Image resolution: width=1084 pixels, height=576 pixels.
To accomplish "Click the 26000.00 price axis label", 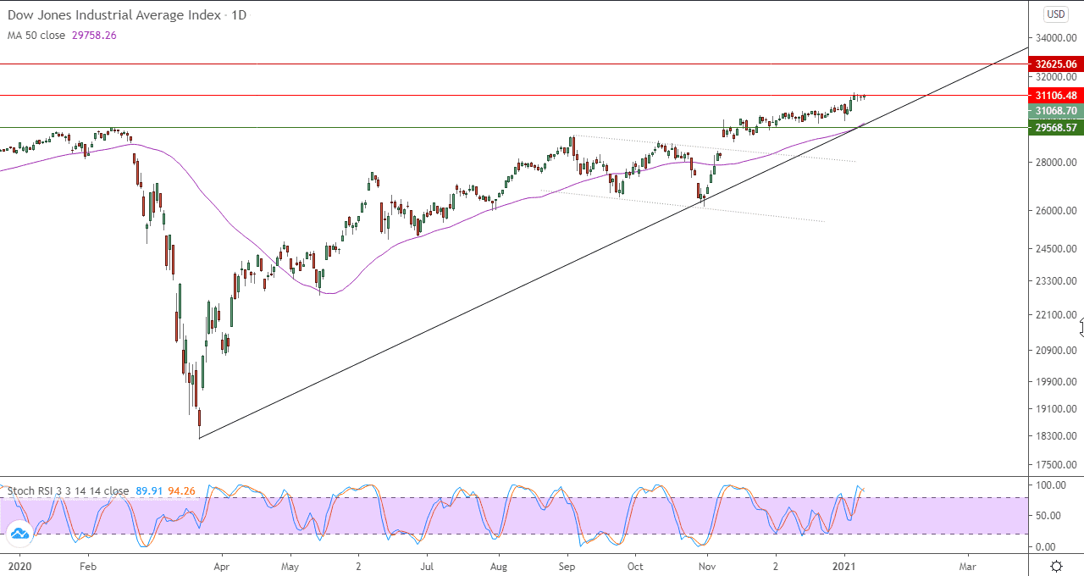I will (x=1055, y=211).
